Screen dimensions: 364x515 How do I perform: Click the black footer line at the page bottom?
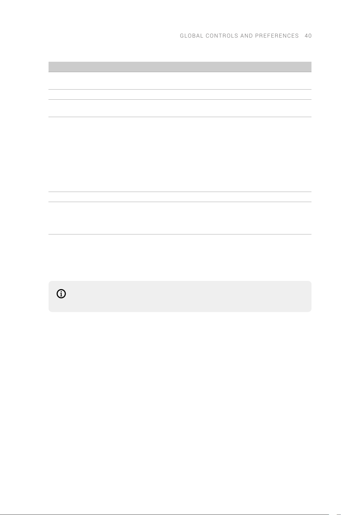click(164, 515)
